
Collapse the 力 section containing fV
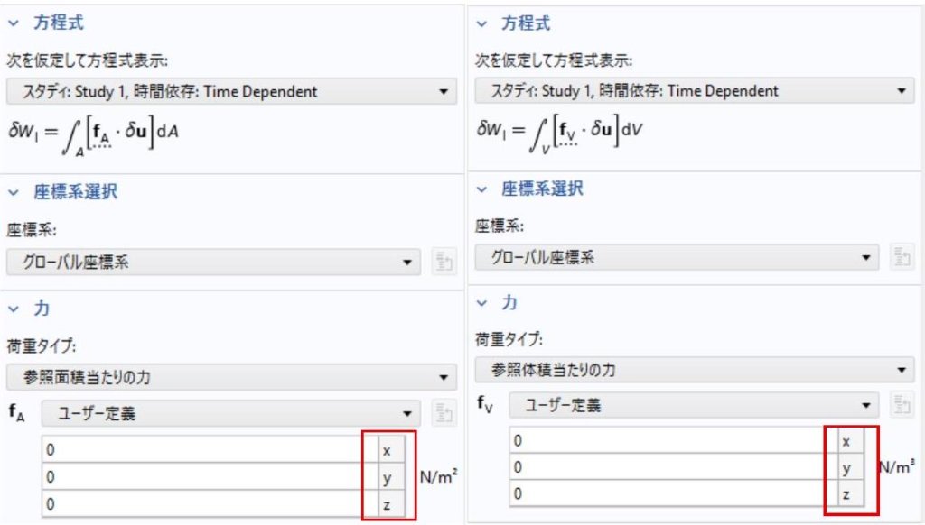pyautogui.click(x=481, y=303)
